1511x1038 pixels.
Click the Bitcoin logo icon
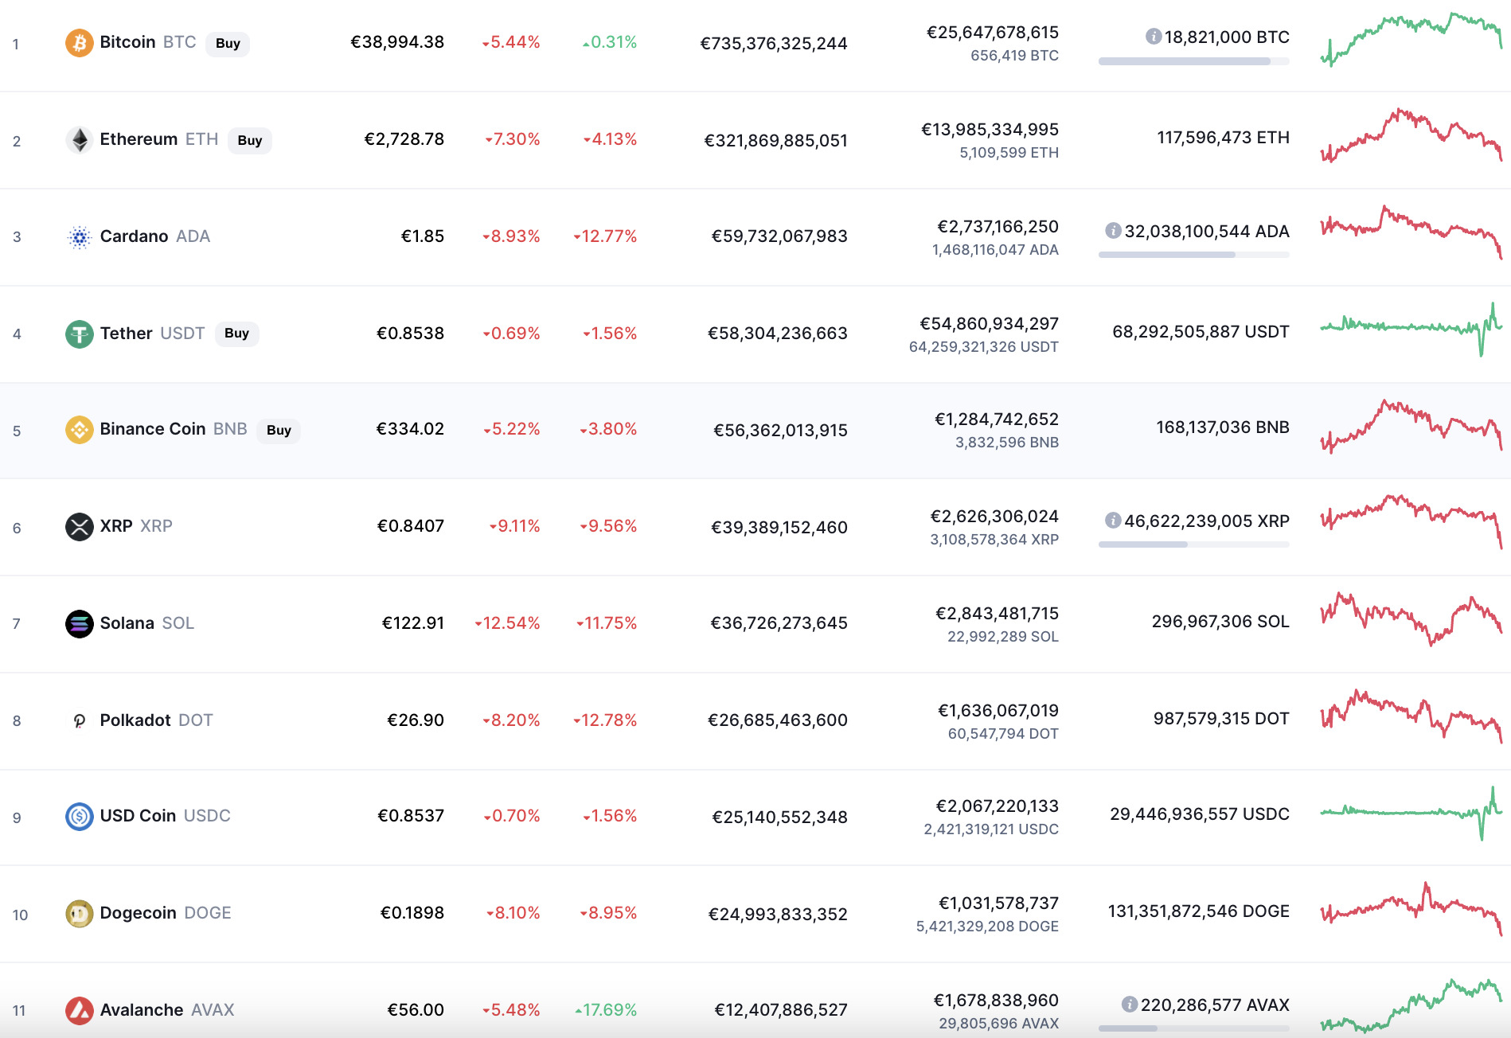79,43
